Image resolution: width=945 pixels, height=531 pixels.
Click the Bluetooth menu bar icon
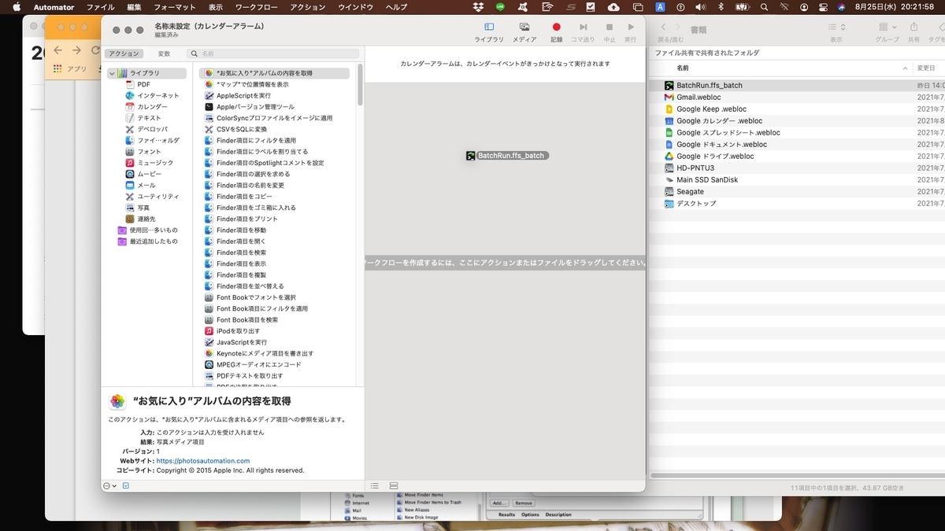(720, 7)
